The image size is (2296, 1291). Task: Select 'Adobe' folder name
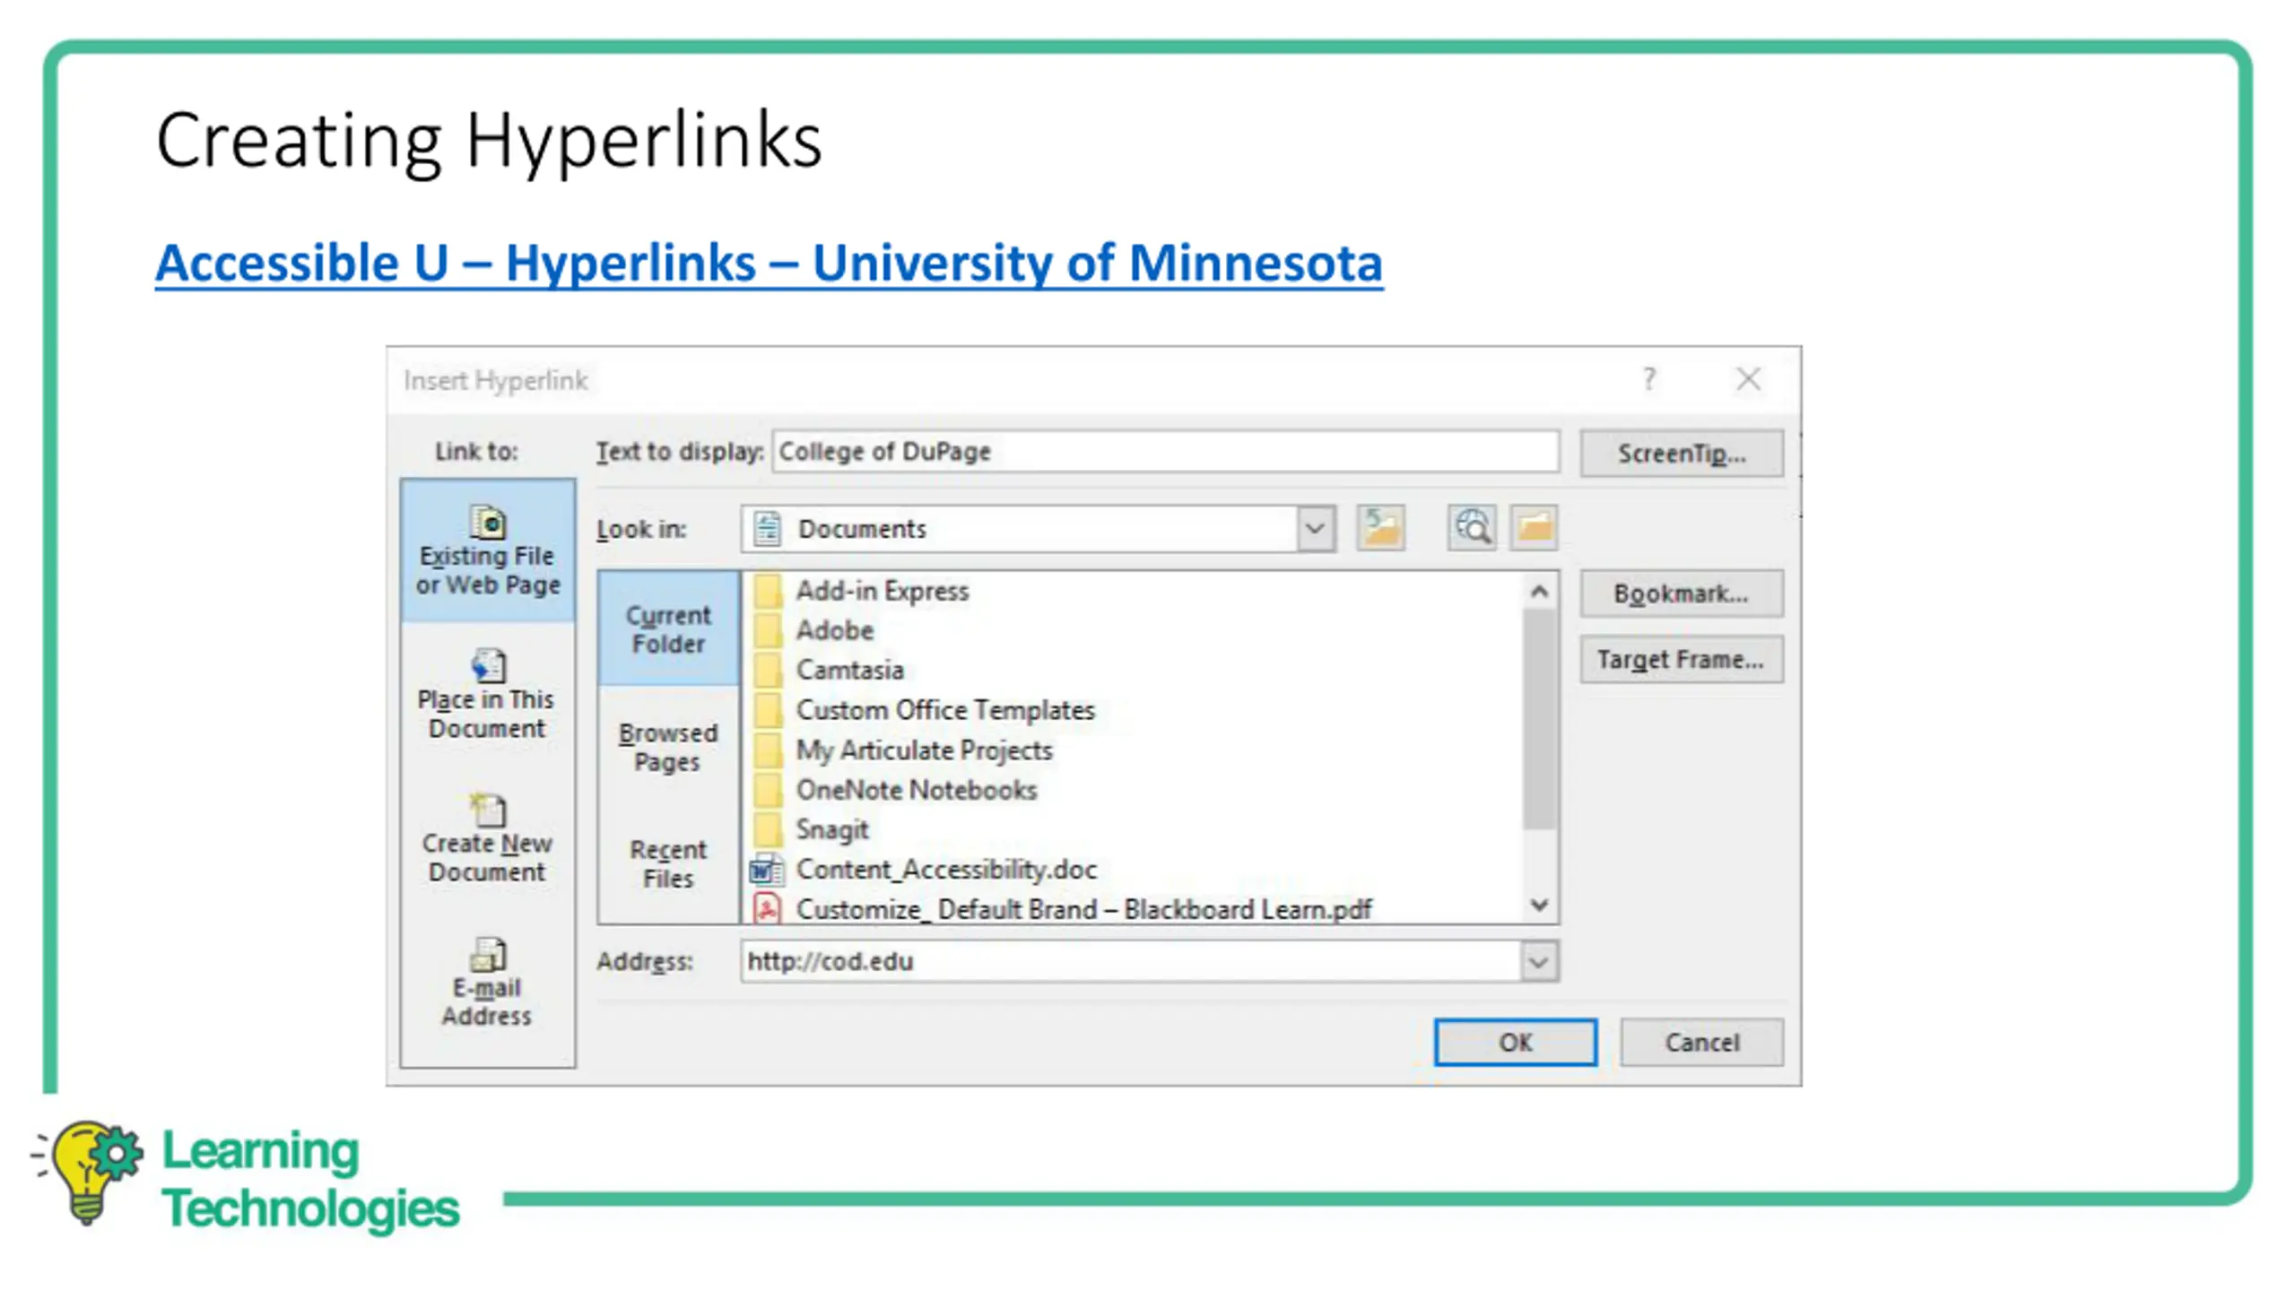pos(835,630)
